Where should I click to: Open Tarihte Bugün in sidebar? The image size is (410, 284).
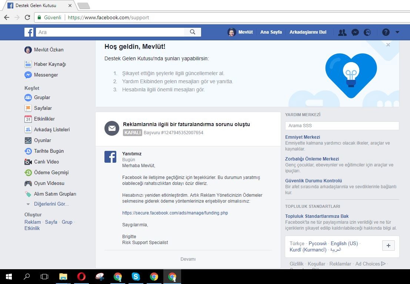[44, 151]
